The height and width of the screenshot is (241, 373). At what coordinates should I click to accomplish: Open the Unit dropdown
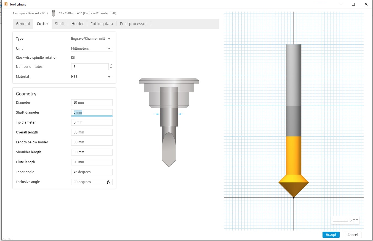coord(92,49)
